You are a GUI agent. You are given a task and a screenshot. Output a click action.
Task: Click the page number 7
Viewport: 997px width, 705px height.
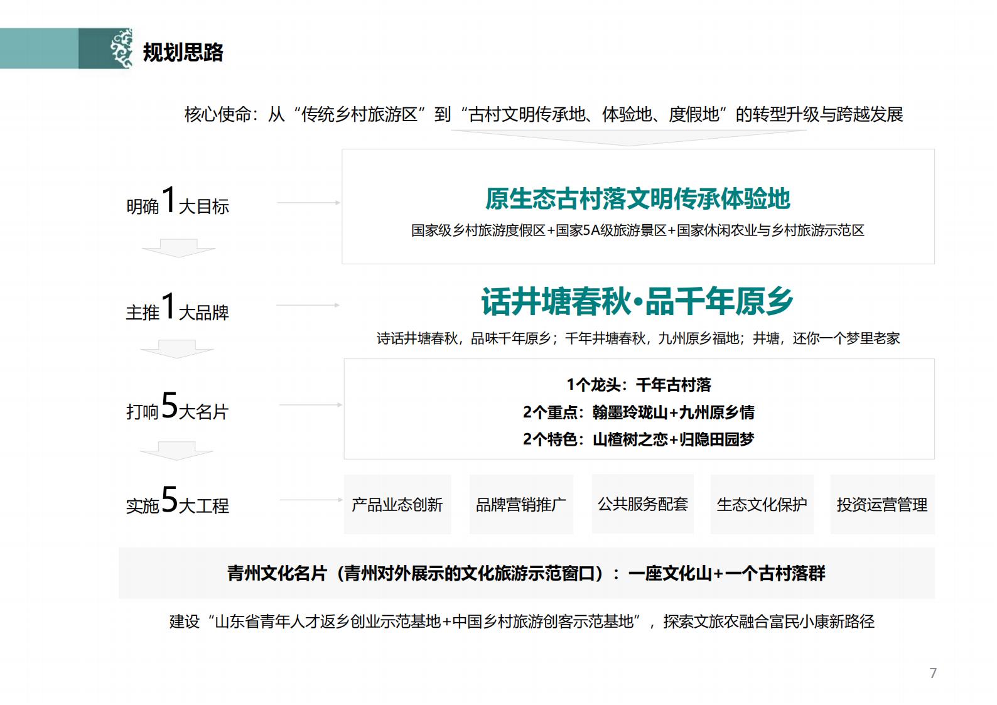click(933, 673)
